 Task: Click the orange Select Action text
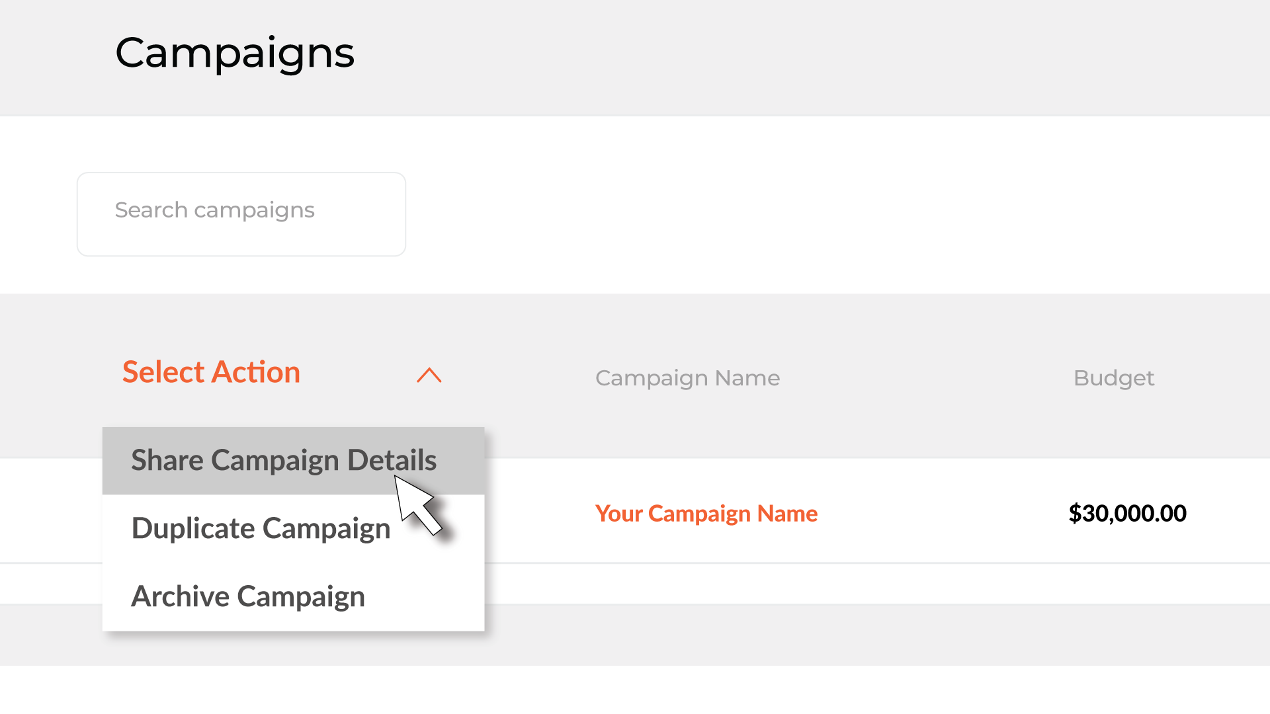(211, 372)
